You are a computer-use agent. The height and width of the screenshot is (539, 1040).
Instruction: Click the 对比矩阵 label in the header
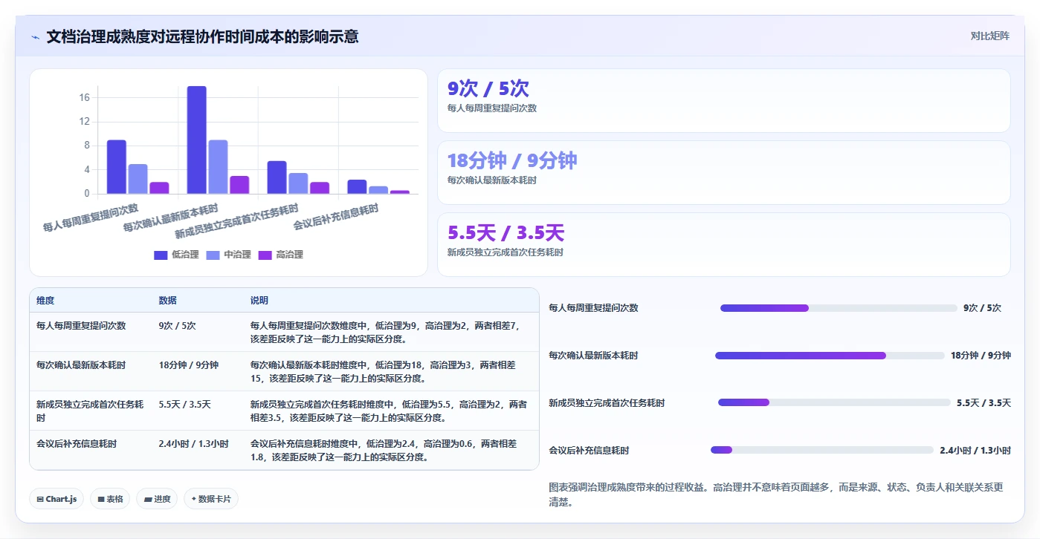tap(989, 36)
